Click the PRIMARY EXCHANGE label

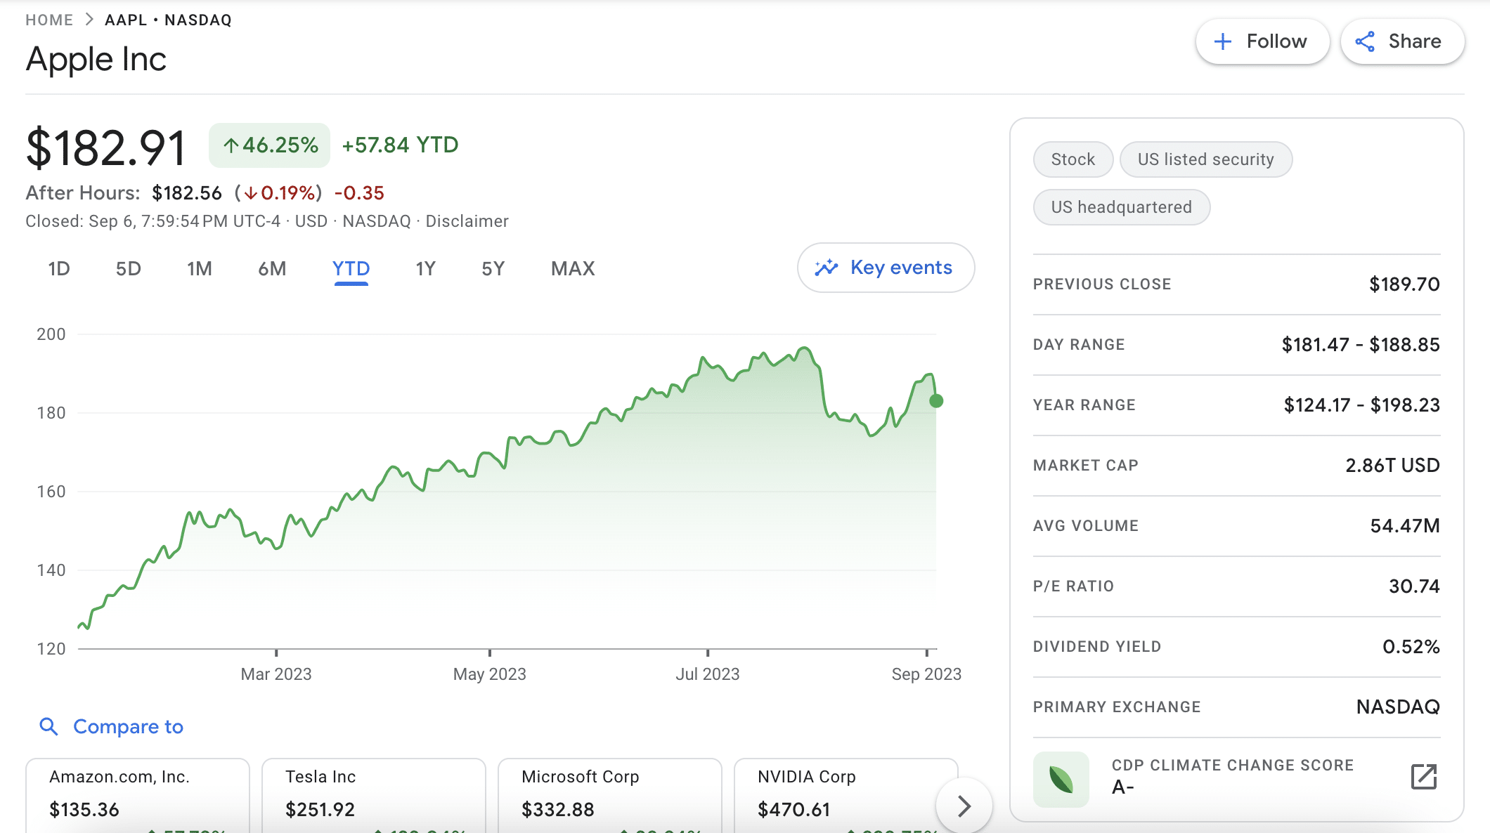tap(1117, 707)
